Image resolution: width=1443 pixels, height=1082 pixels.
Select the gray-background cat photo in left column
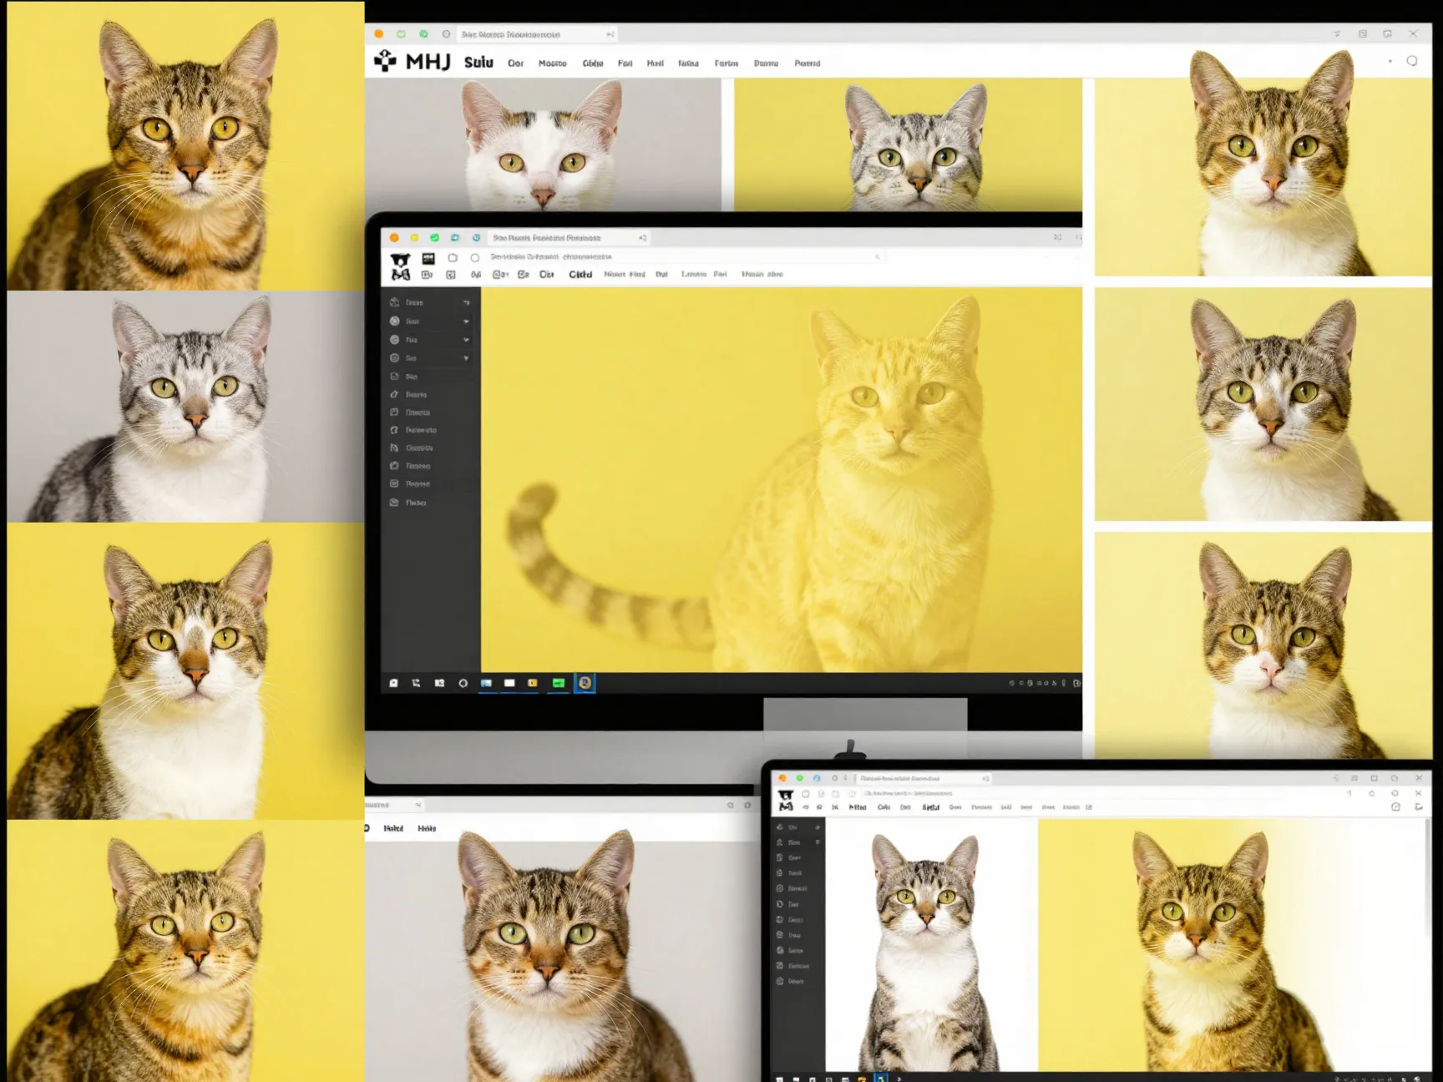pyautogui.click(x=185, y=407)
